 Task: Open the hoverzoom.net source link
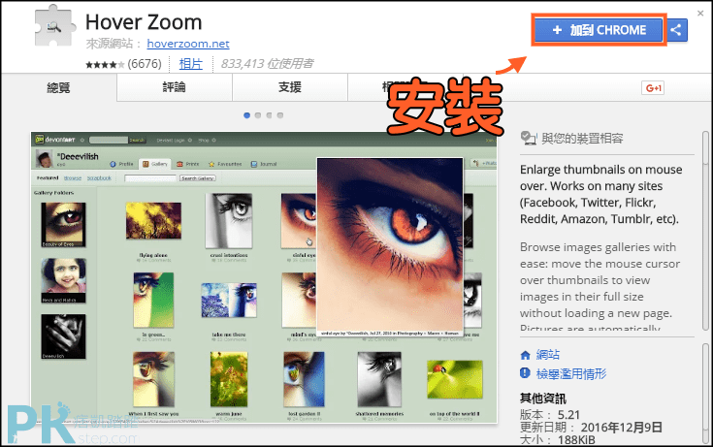[188, 44]
